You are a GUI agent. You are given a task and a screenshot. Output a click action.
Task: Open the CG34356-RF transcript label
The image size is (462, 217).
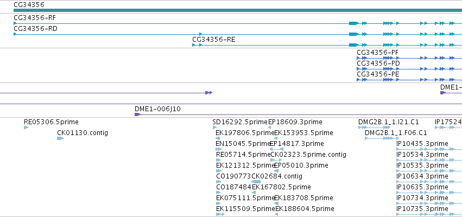click(35, 18)
